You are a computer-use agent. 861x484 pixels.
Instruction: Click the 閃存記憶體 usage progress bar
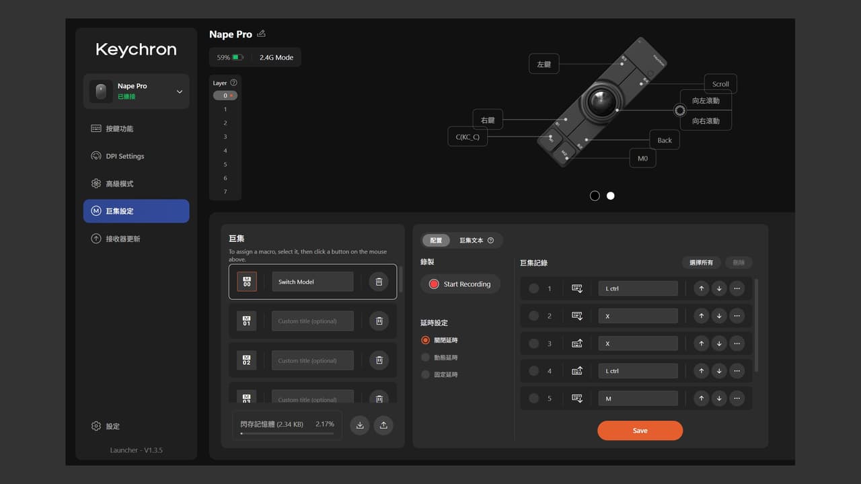(287, 434)
